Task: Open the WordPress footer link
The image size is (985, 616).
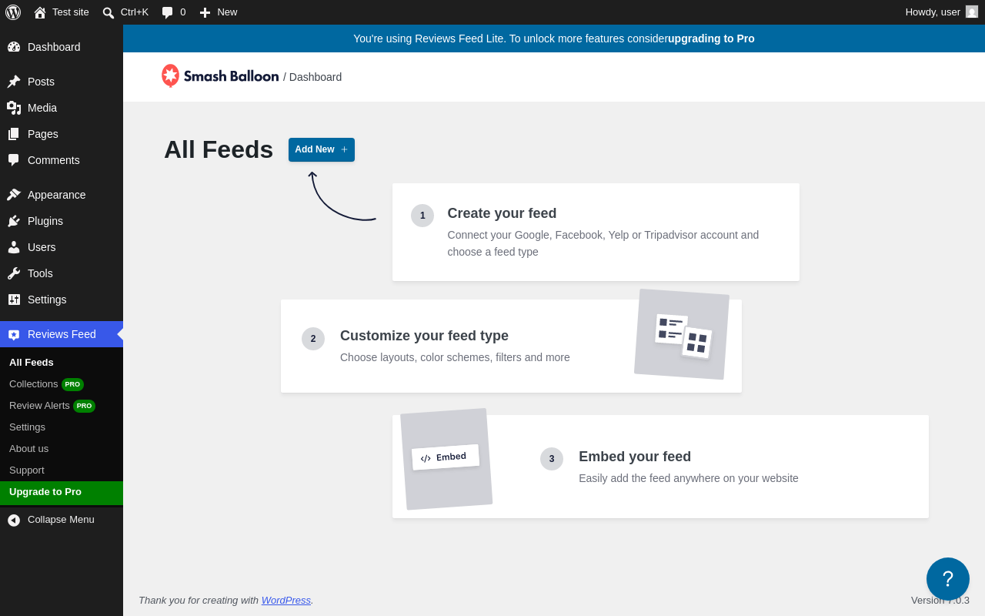Action: (x=285, y=600)
